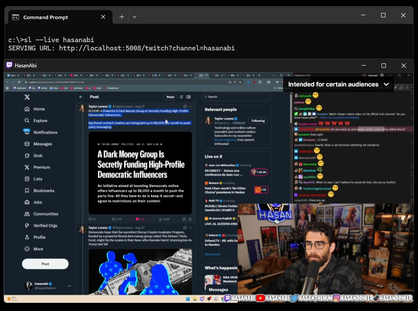This screenshot has height=311, width=418.
Task: Open hasanabi account three-dot menu
Action: pyautogui.click(x=69, y=286)
